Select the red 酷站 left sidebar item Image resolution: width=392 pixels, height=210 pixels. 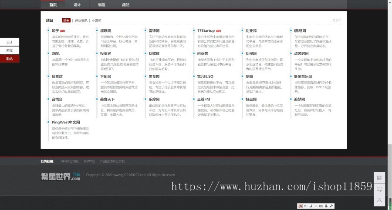click(10, 59)
